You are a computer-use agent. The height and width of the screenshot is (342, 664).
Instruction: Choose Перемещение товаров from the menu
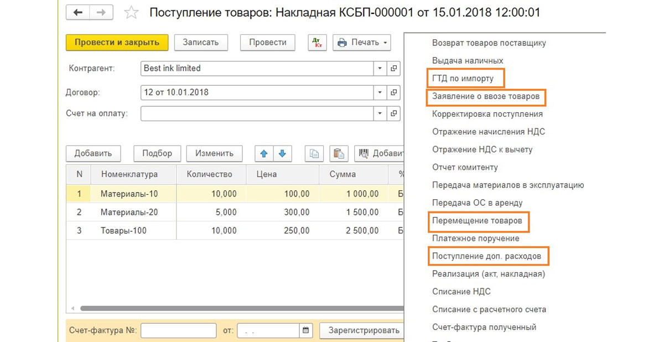pyautogui.click(x=477, y=221)
